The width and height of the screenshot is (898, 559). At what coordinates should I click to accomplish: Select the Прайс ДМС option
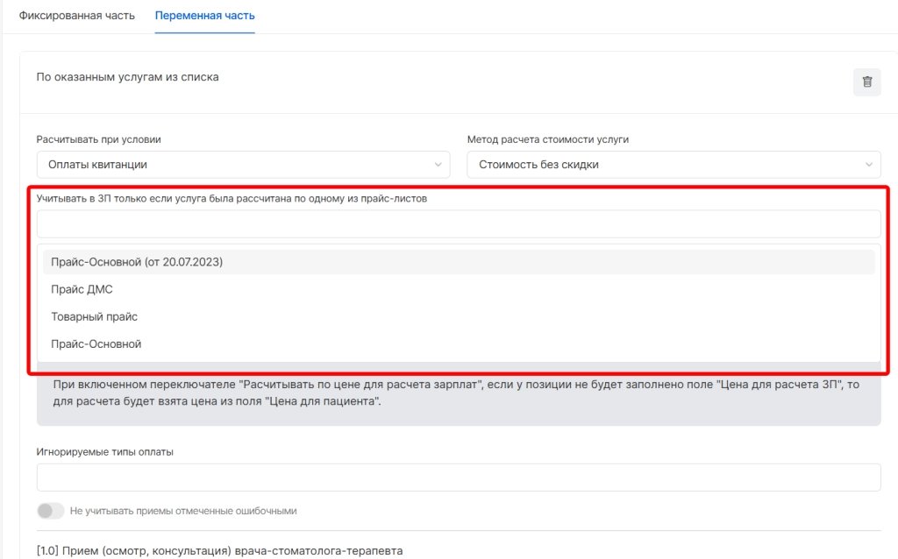[x=82, y=289]
